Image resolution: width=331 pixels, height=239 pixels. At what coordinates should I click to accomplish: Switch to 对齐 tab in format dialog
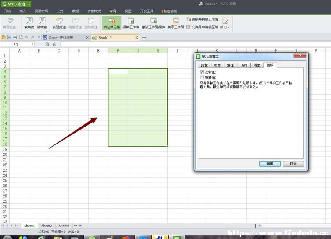pos(217,66)
